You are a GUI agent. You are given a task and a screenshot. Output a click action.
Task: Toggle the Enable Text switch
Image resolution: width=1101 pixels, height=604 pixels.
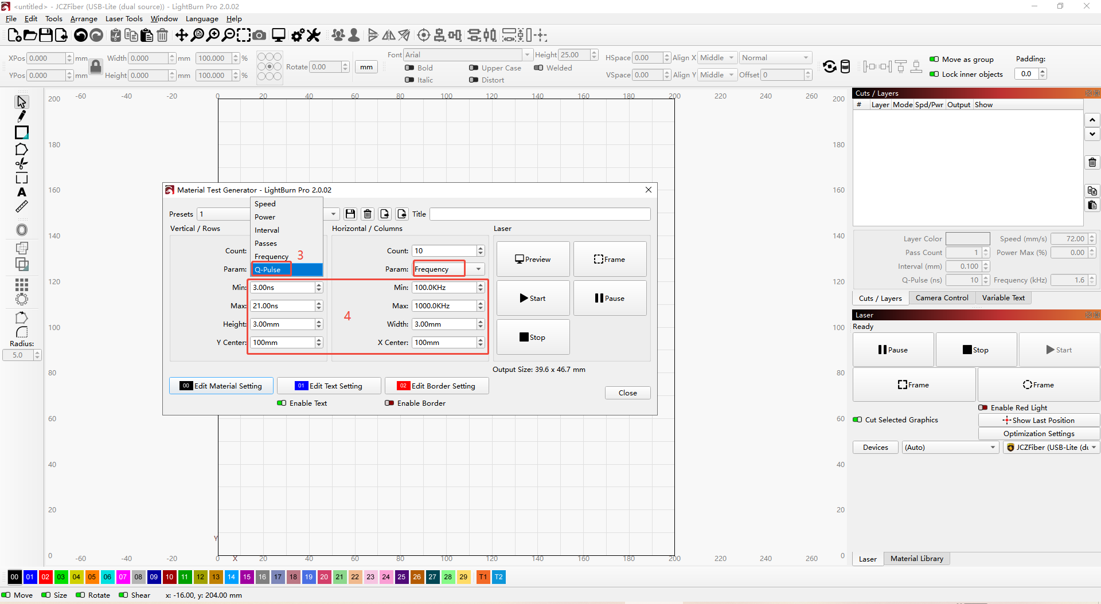282,403
